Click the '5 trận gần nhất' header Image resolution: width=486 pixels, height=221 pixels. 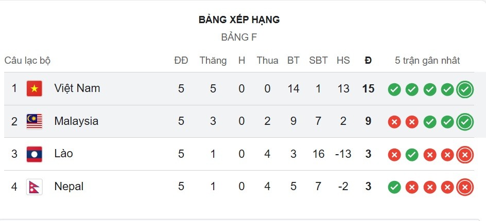427,61
